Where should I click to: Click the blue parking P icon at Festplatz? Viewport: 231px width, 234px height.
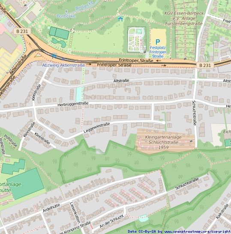click(158, 42)
